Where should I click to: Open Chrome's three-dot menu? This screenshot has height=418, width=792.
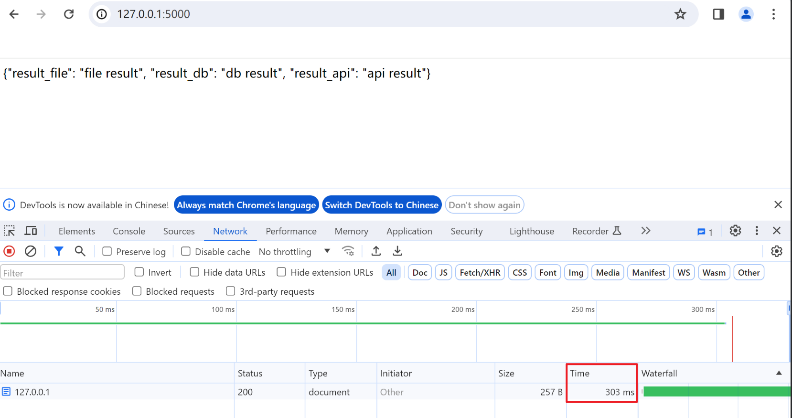pos(773,14)
